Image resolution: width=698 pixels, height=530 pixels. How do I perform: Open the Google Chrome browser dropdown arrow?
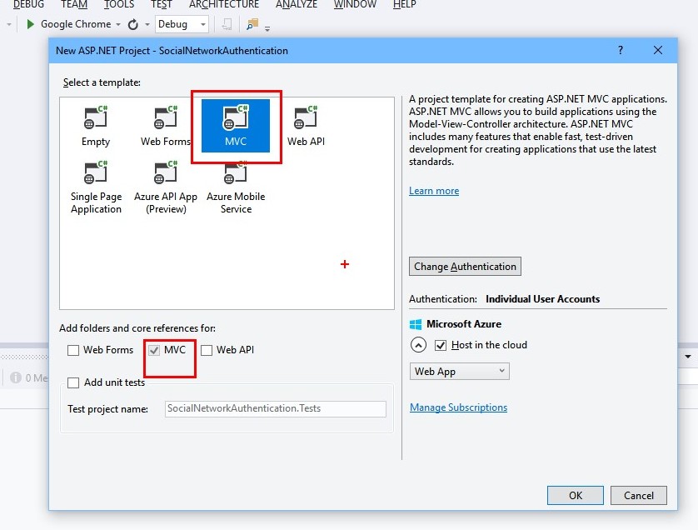pos(118,24)
